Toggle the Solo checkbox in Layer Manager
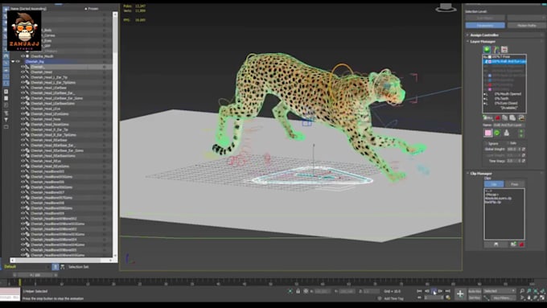Viewport: 547px width, 308px height. [x=508, y=143]
